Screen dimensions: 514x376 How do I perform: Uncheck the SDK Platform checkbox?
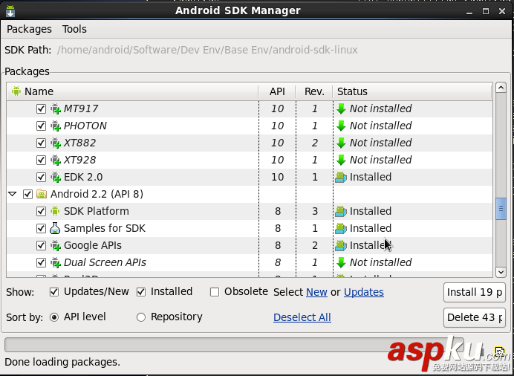click(x=41, y=211)
